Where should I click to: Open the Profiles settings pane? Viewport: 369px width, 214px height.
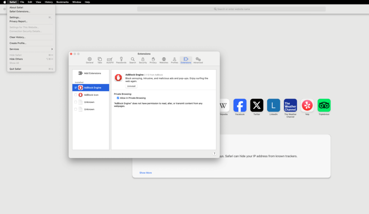tap(174, 60)
